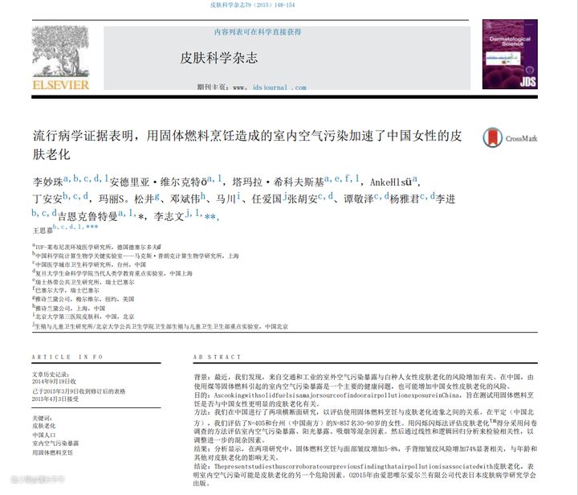Click accepted date 2015年4月3日接受
The image size is (578, 495).
click(55, 399)
